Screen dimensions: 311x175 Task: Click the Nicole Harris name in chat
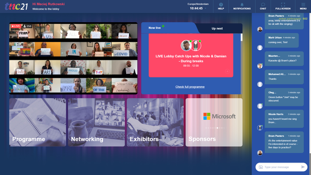[276, 114]
